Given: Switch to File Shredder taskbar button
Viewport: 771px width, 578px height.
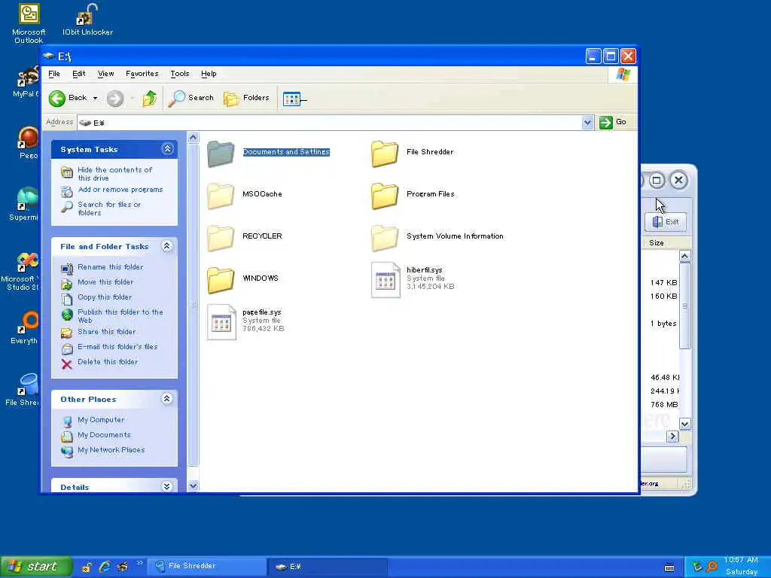Looking at the screenshot, I should tap(206, 566).
